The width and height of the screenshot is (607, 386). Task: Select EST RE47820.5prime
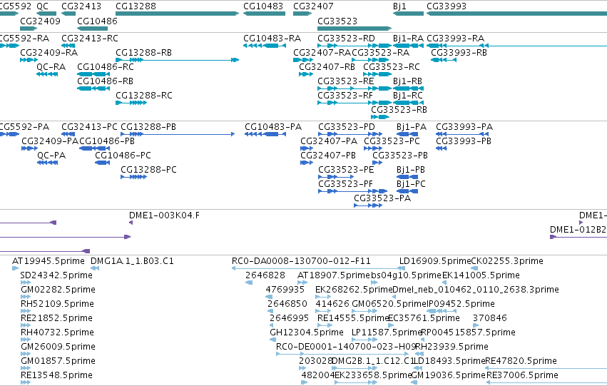[546, 369]
